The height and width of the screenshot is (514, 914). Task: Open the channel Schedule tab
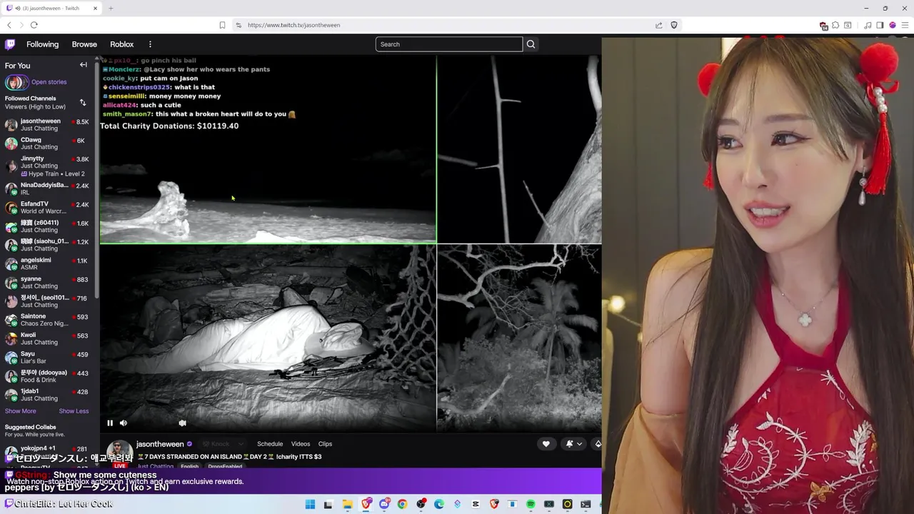coord(270,444)
